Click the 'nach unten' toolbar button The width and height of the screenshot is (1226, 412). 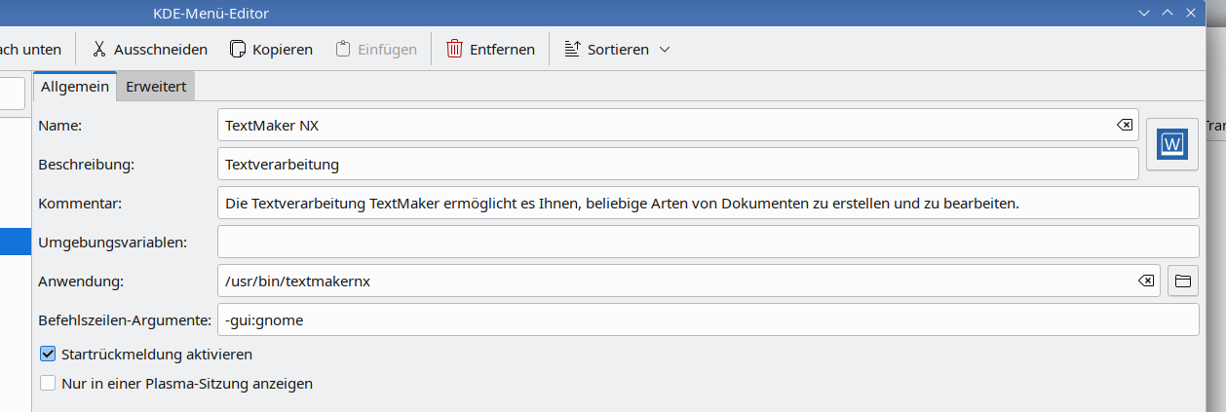point(31,49)
